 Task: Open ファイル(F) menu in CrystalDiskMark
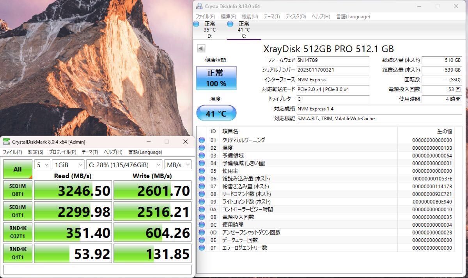13,152
